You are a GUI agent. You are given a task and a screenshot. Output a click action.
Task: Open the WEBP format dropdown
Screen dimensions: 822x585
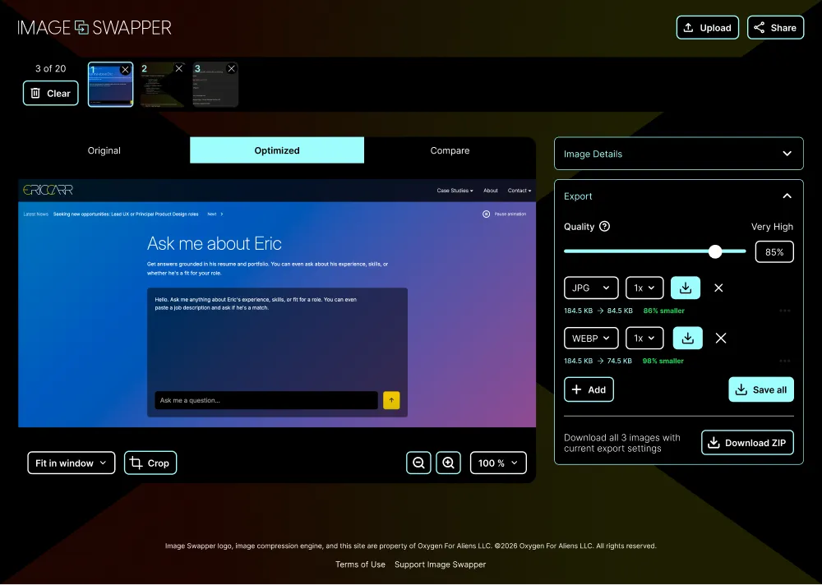pyautogui.click(x=591, y=339)
